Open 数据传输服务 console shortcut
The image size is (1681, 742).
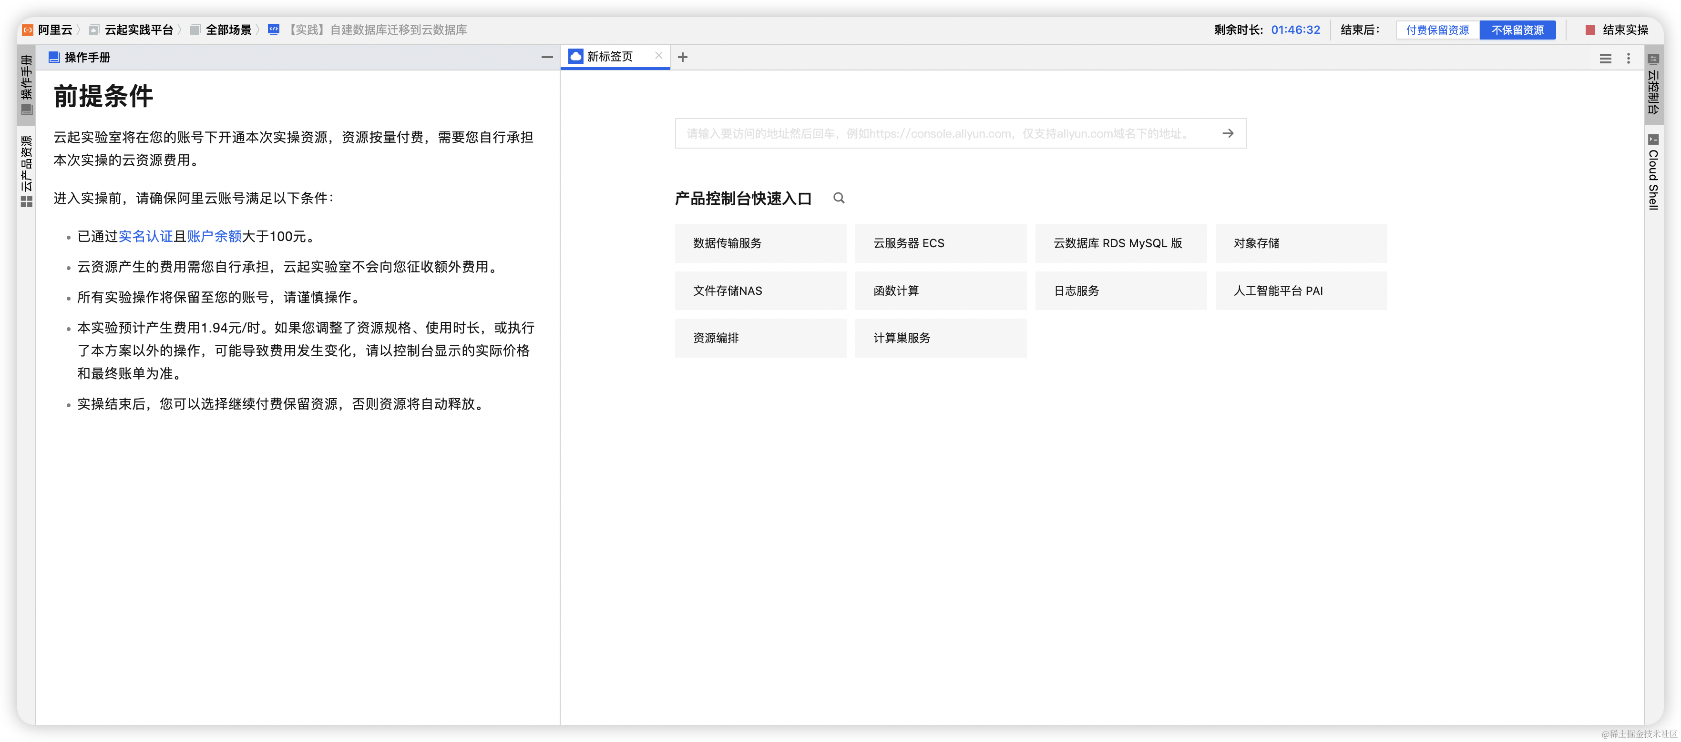[759, 243]
